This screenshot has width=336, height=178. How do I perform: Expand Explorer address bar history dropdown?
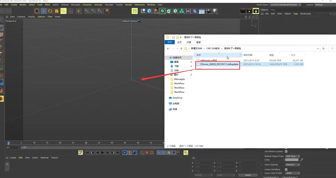(318, 49)
